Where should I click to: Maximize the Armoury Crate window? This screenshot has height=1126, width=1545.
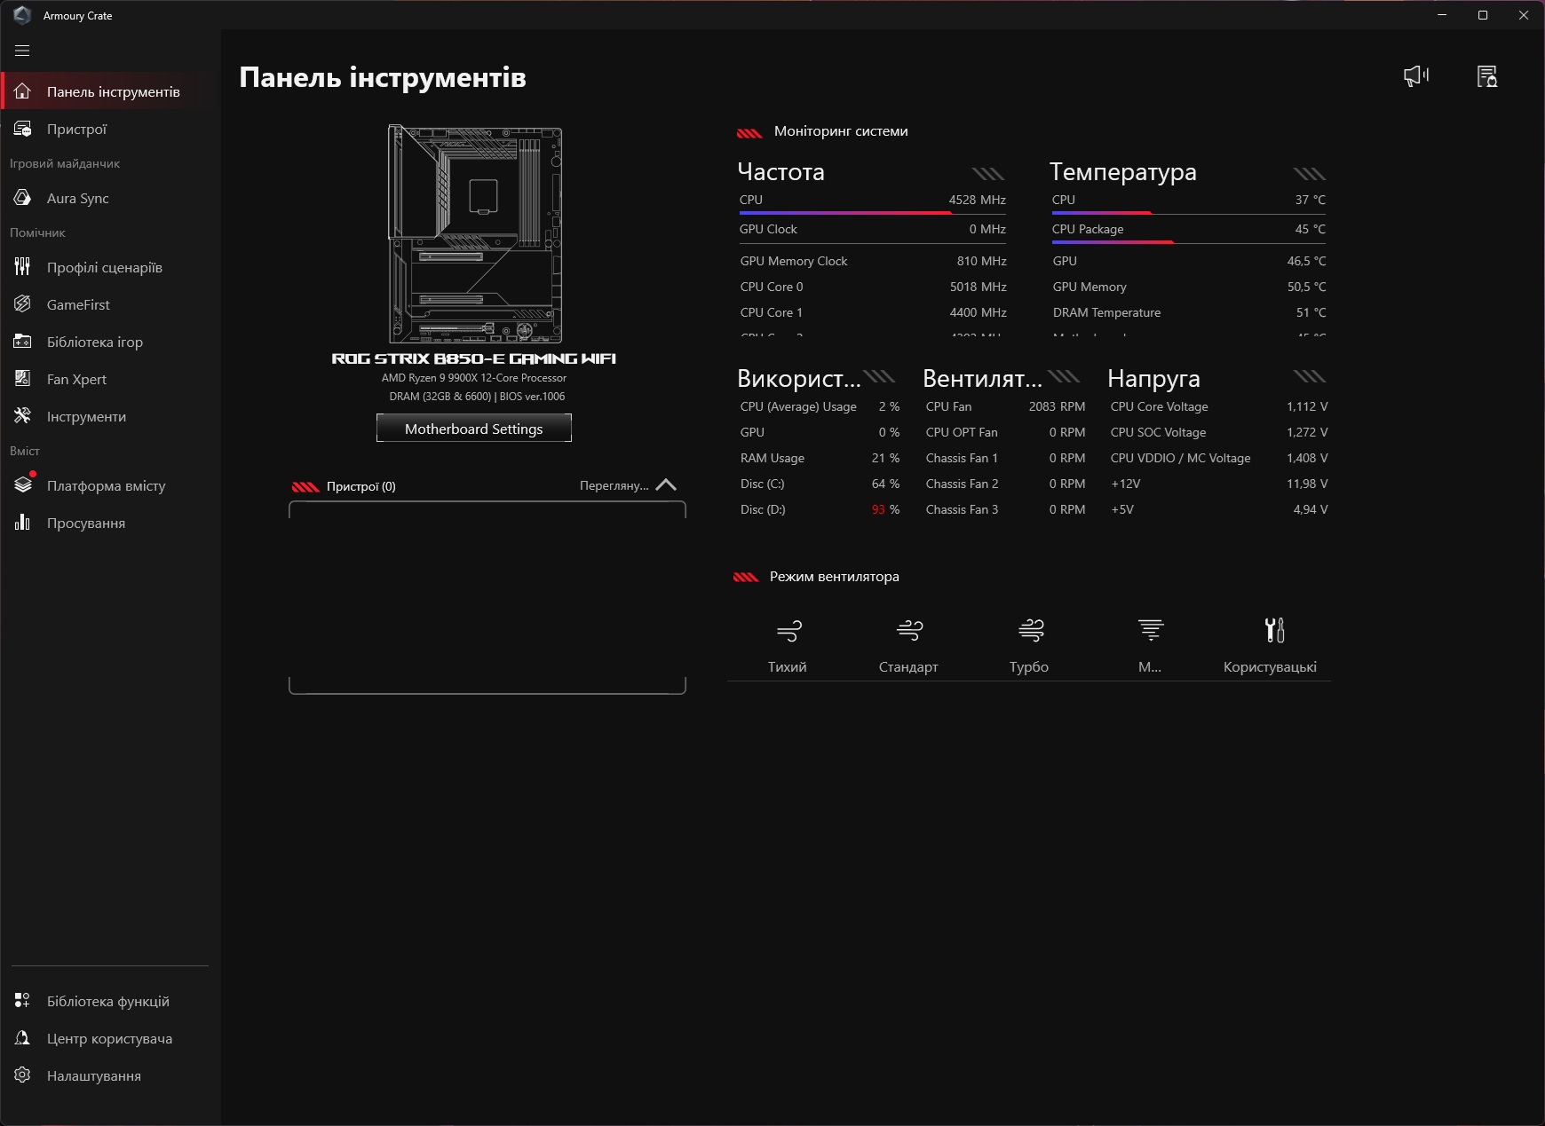[1483, 15]
